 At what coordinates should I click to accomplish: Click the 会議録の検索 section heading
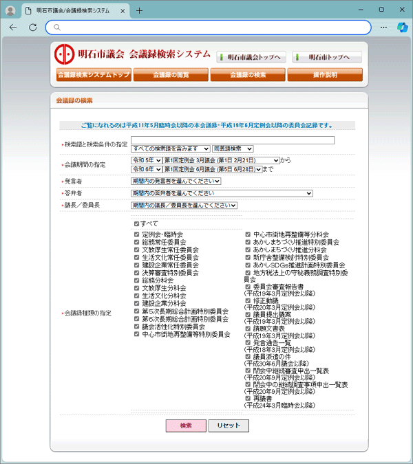pos(74,100)
